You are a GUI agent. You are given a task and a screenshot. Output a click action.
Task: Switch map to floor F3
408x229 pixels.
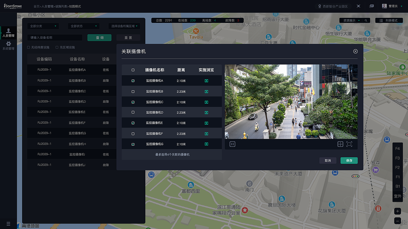click(397, 158)
